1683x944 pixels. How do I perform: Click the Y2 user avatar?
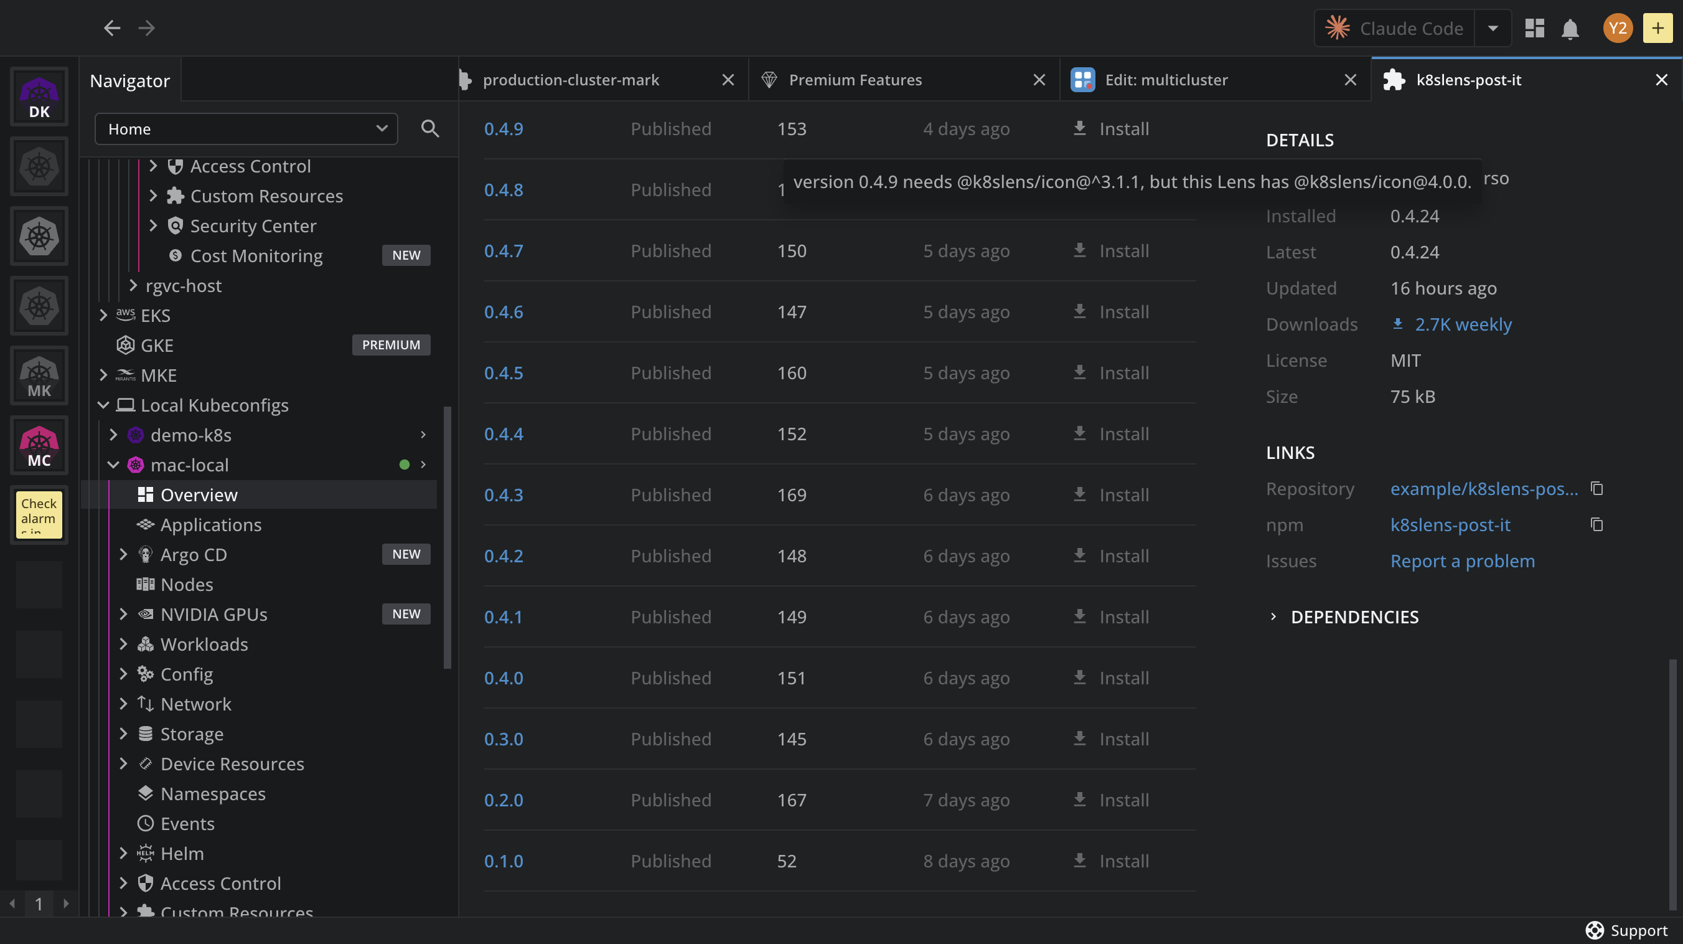click(x=1618, y=28)
